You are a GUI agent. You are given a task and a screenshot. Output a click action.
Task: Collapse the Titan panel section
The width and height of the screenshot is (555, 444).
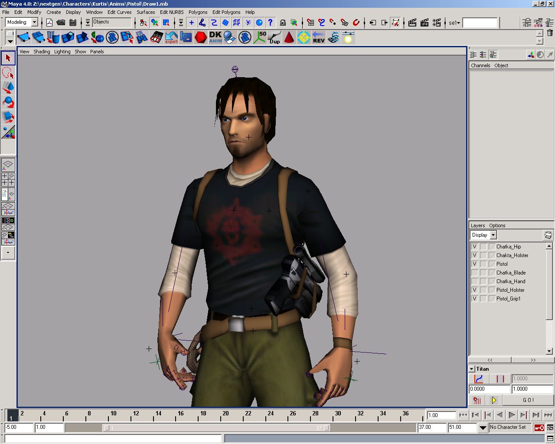(472, 369)
